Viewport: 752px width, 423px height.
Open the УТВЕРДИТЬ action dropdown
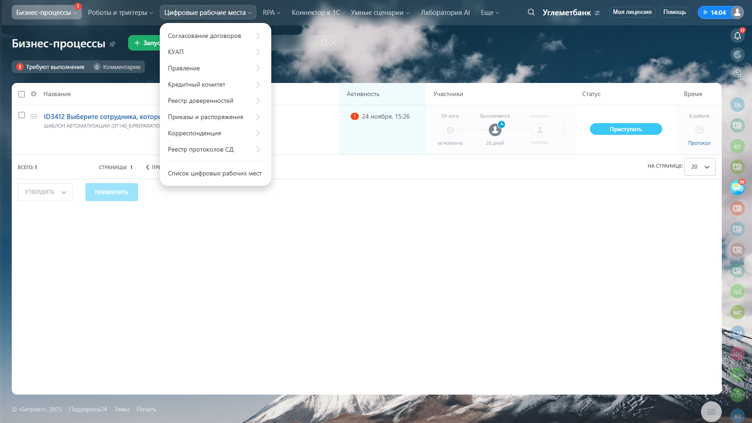45,192
